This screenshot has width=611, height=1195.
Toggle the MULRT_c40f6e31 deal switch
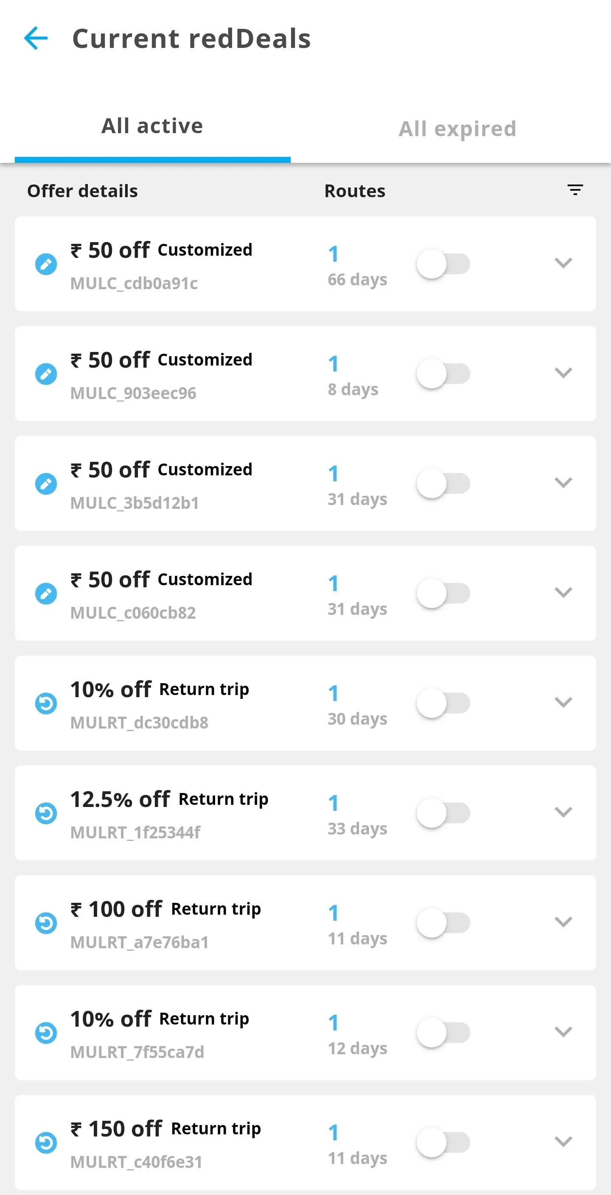[x=443, y=1142]
